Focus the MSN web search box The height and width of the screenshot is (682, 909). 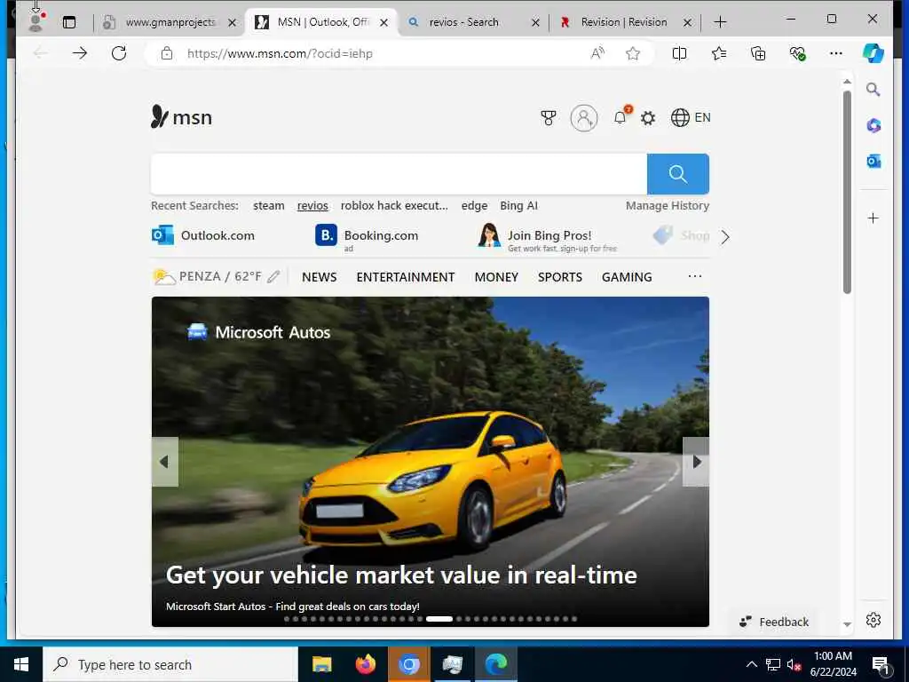[x=399, y=174]
